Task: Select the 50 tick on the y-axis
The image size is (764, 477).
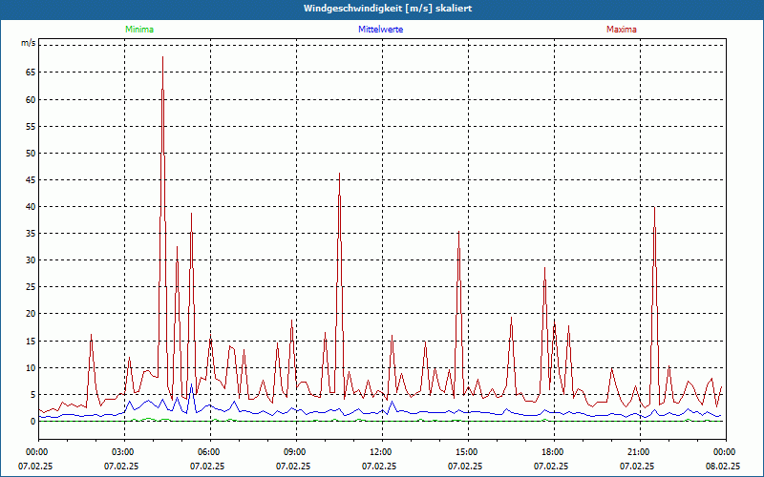Action: click(x=30, y=153)
